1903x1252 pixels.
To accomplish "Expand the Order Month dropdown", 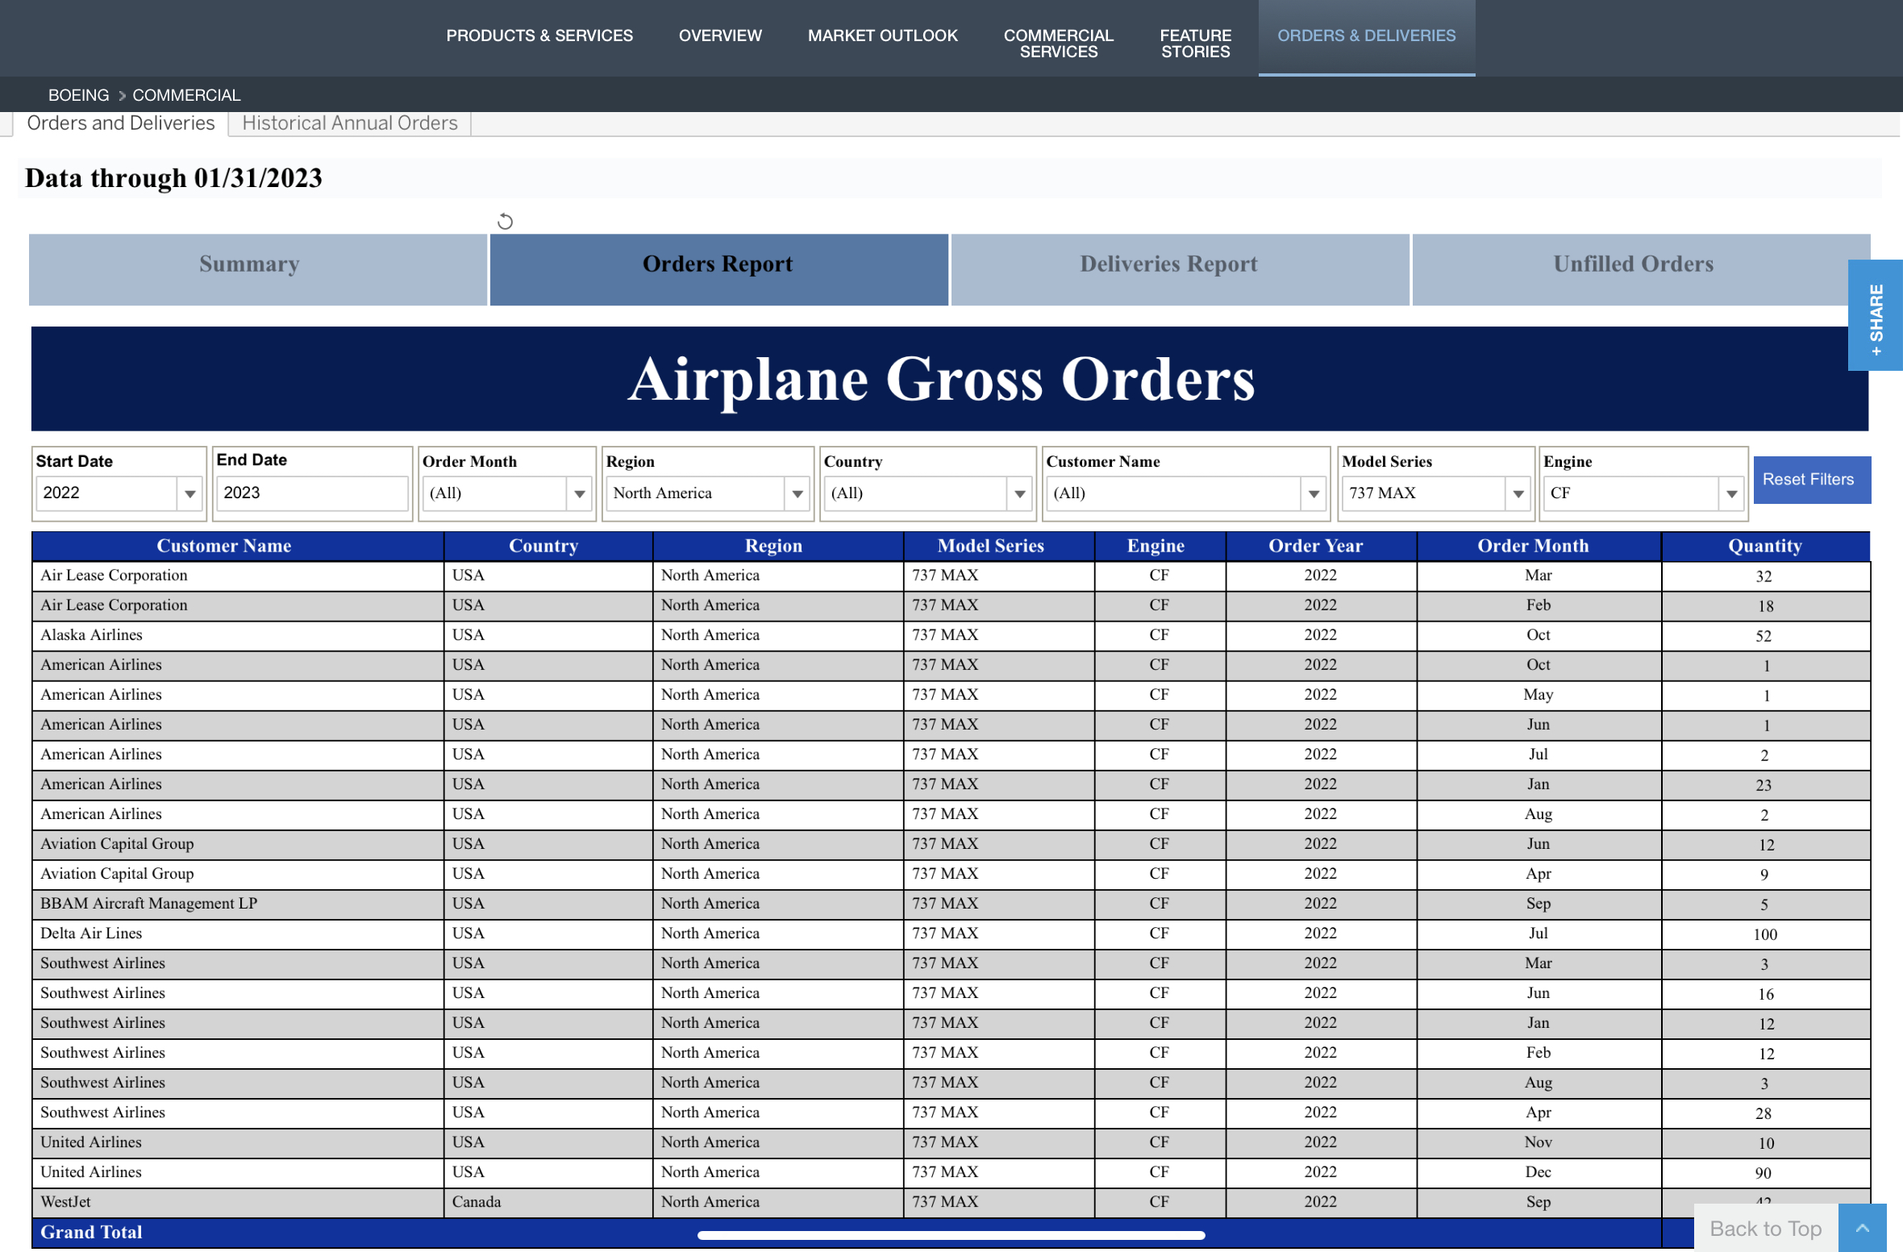I will (x=579, y=493).
